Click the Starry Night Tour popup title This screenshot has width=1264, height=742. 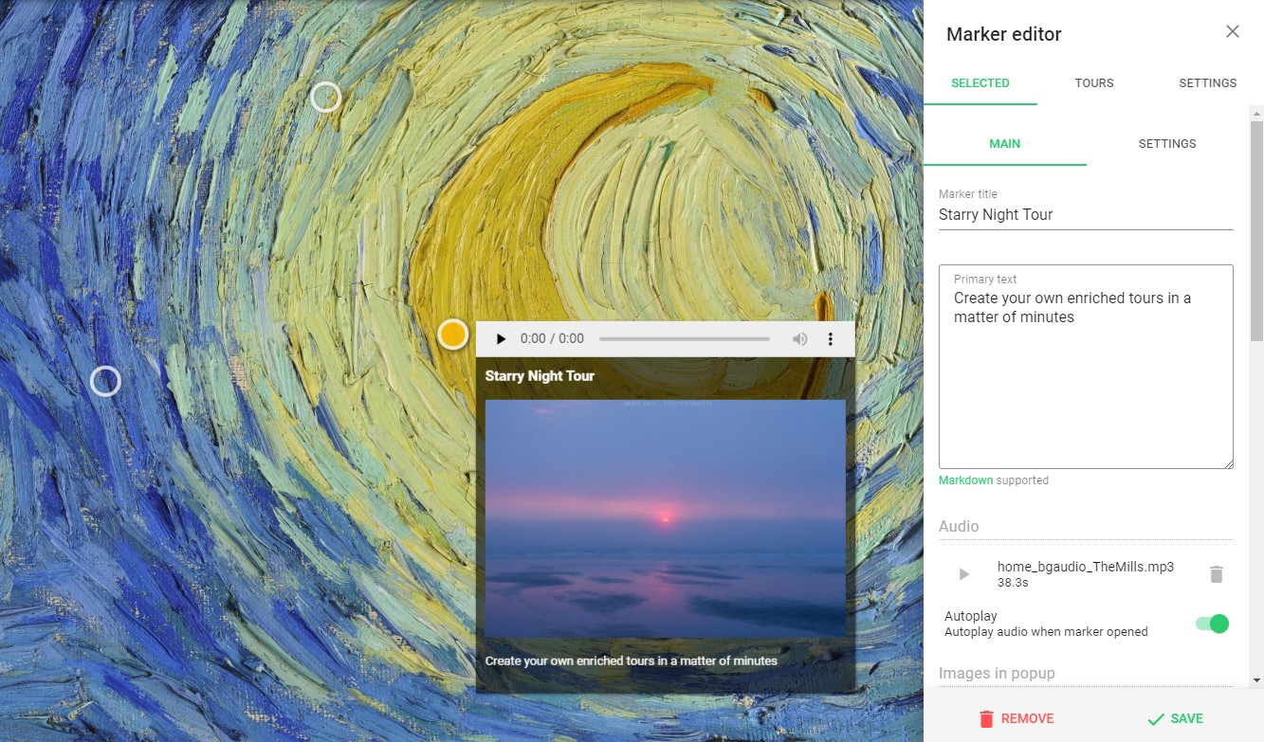click(x=540, y=376)
